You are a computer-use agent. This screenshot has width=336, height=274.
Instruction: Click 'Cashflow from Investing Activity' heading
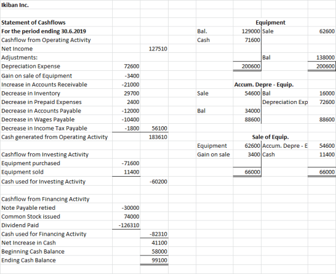[45, 154]
